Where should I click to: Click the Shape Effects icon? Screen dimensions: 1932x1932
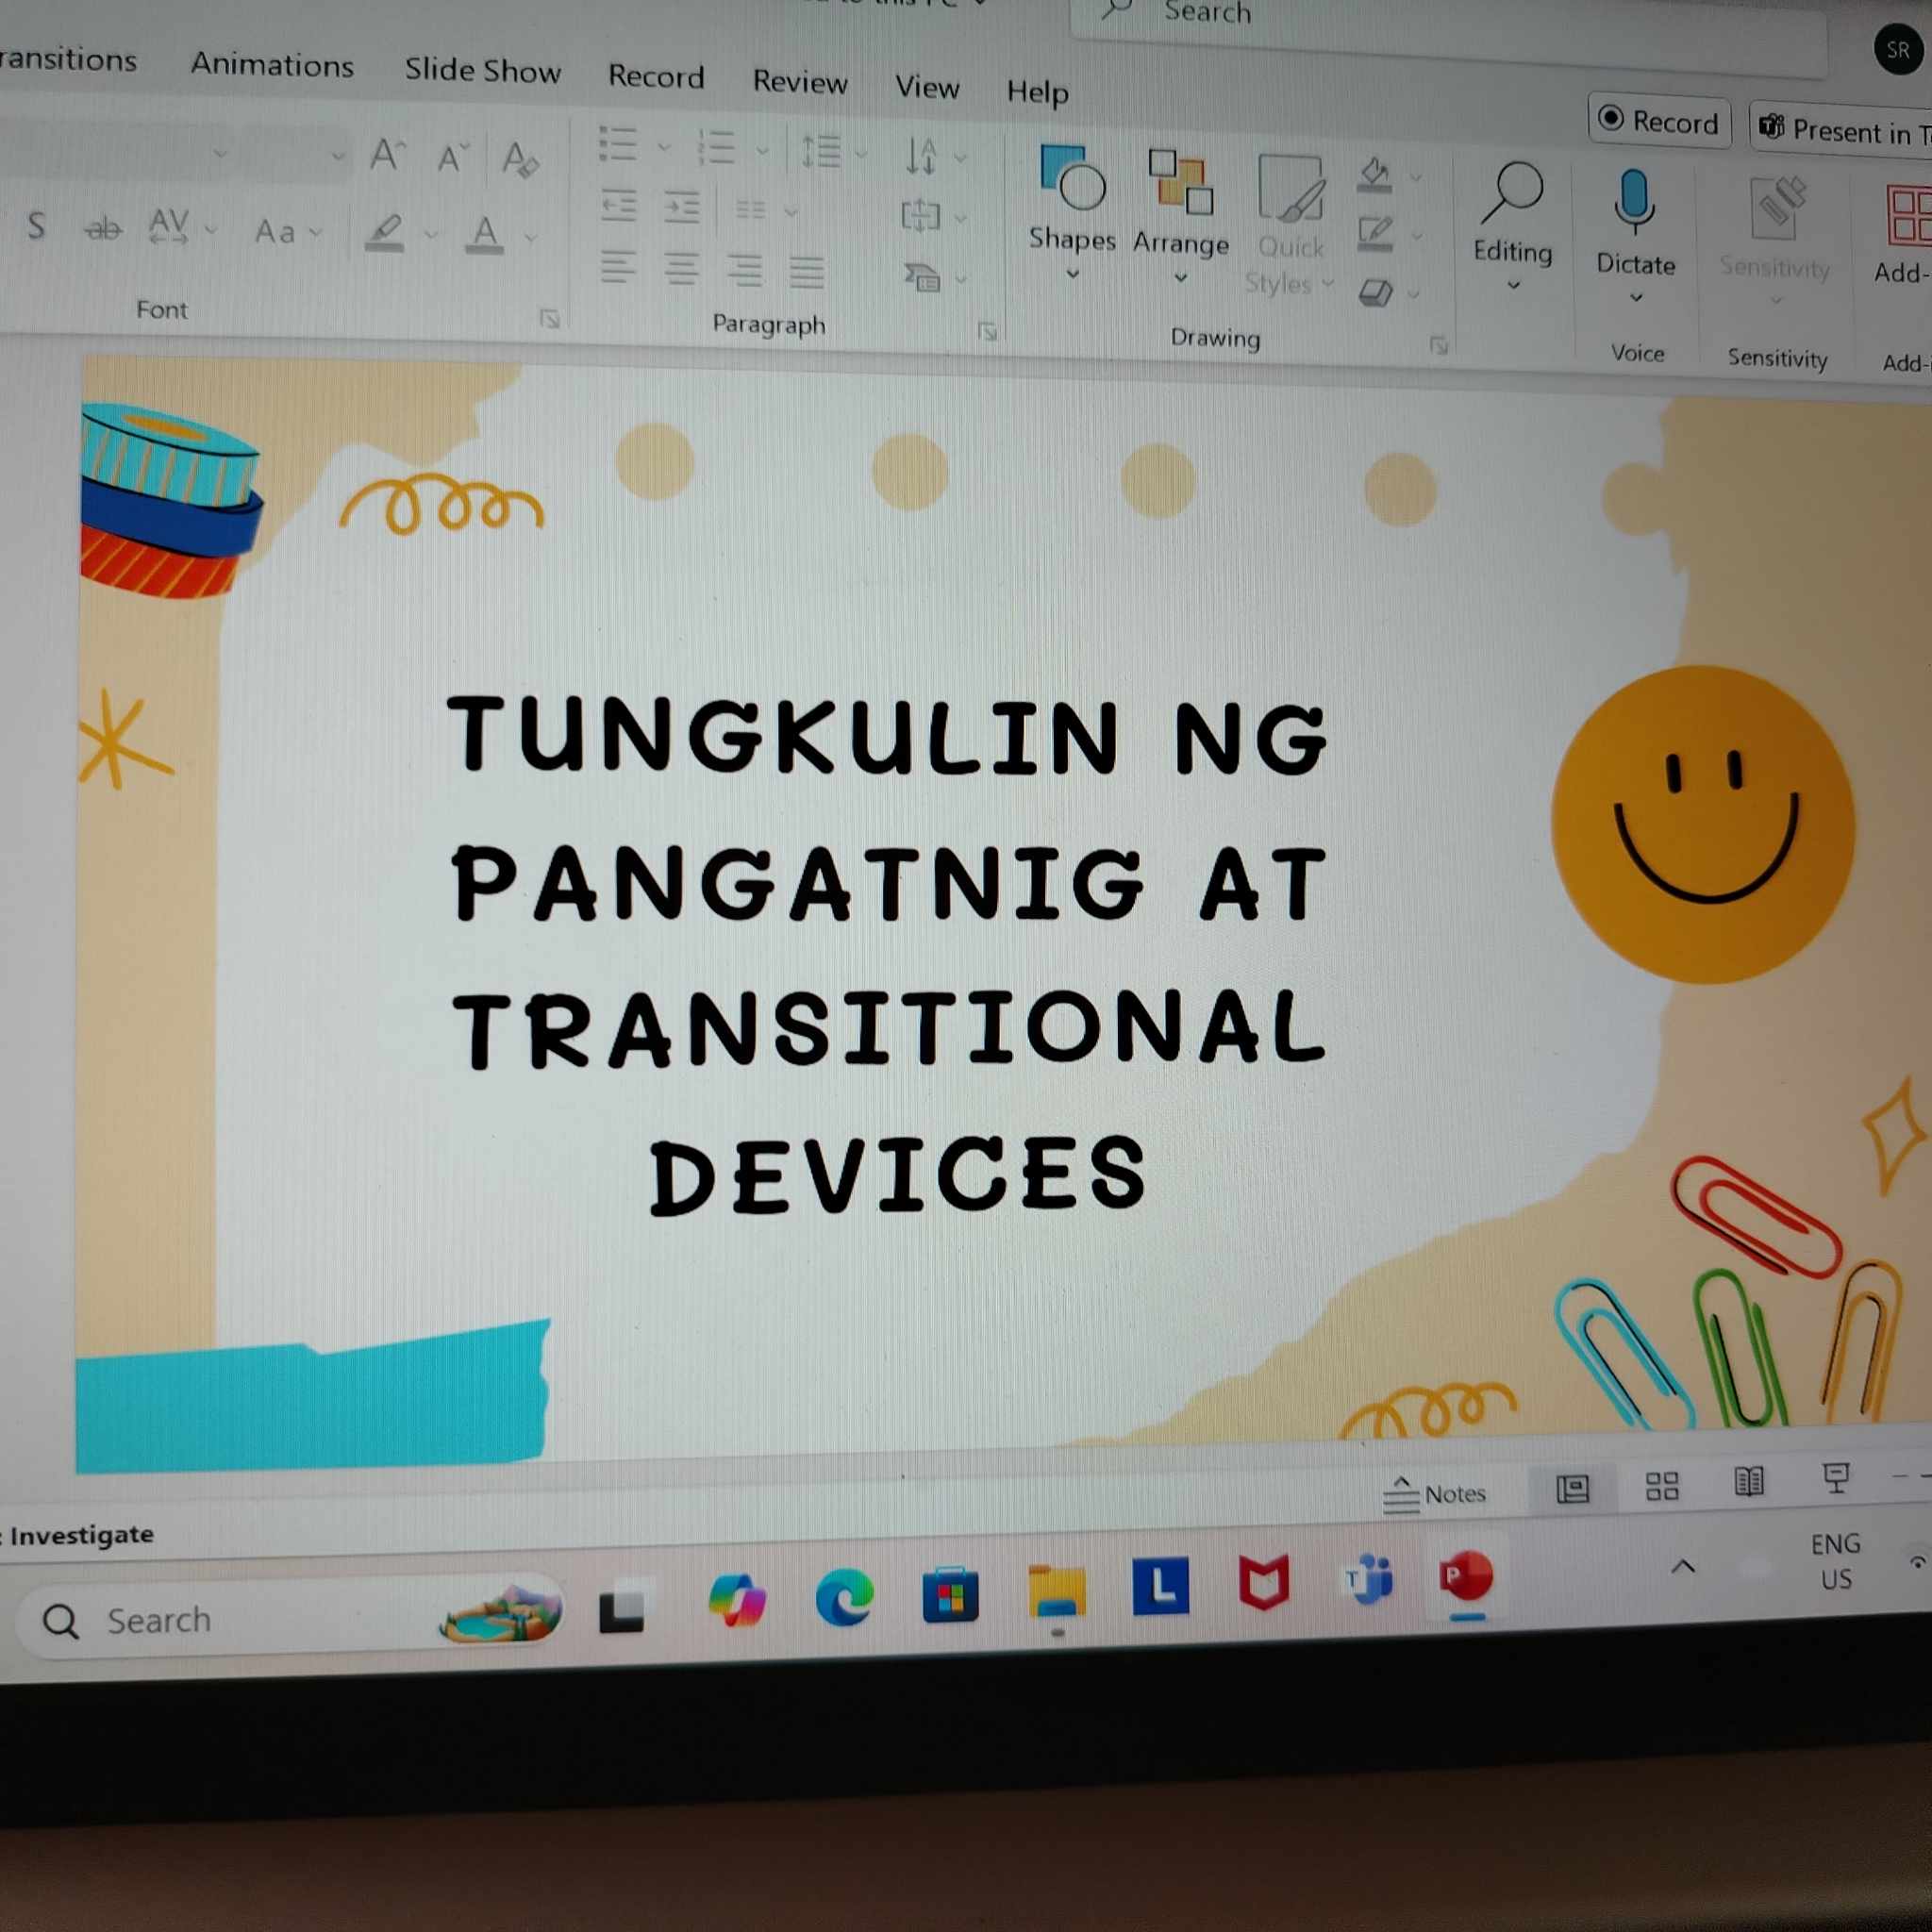coord(1376,292)
